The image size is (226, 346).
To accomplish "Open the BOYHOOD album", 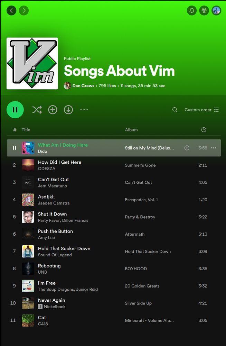I will (136, 268).
